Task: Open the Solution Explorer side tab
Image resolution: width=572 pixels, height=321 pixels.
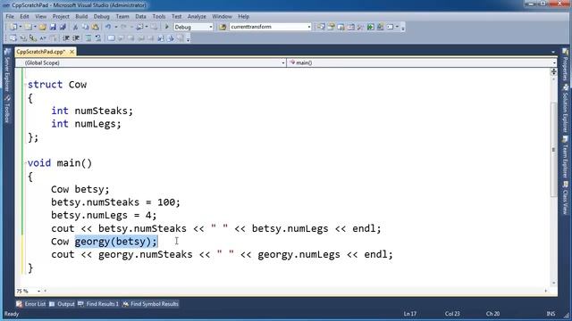Action: point(565,108)
